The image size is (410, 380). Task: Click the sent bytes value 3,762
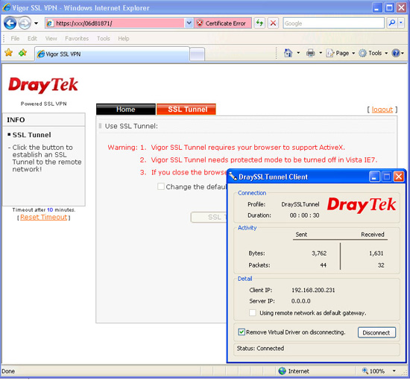[x=319, y=253]
